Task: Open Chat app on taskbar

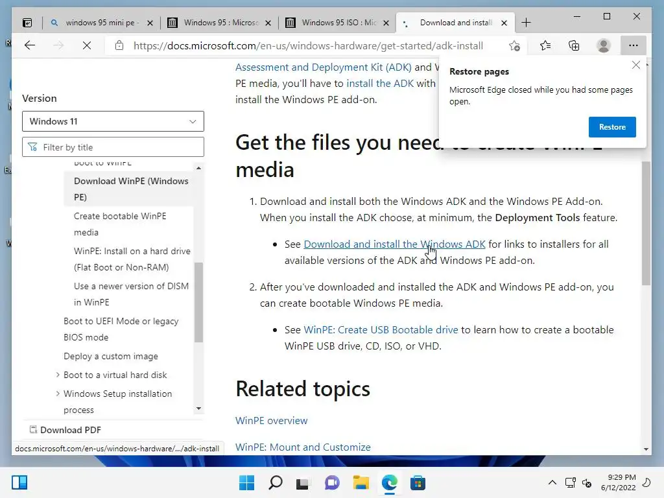Action: [x=332, y=482]
